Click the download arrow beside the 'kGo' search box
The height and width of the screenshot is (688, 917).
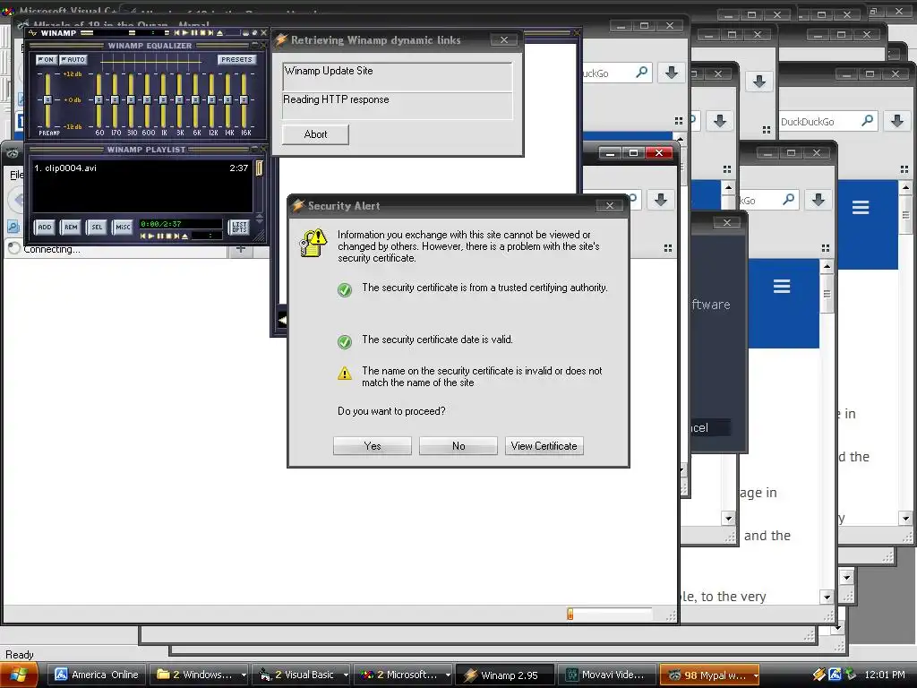point(818,200)
